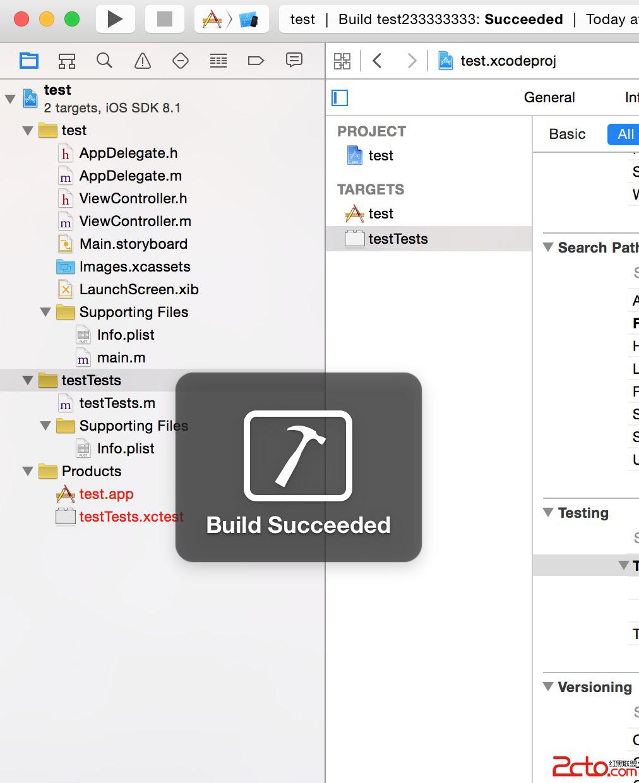Select the test target under TARGETS
This screenshot has width=639, height=783.
pos(381,213)
